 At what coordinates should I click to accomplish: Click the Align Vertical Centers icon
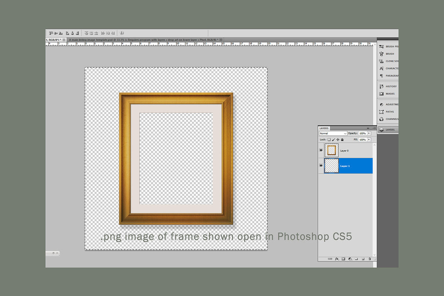55,33
